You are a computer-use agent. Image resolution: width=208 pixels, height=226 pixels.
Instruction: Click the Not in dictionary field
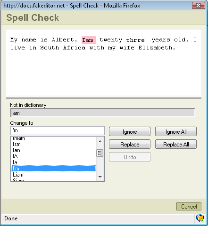(103, 113)
